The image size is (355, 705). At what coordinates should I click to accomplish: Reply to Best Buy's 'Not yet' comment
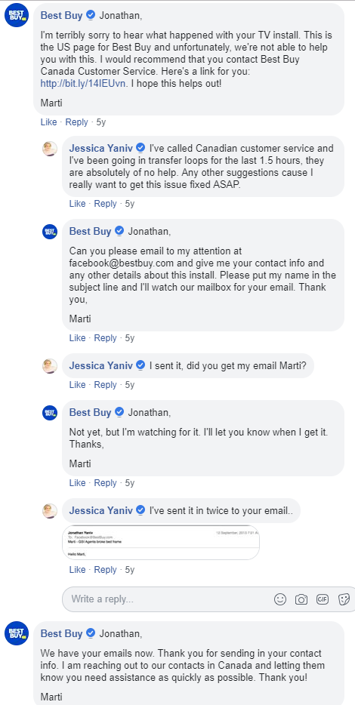pyautogui.click(x=105, y=483)
